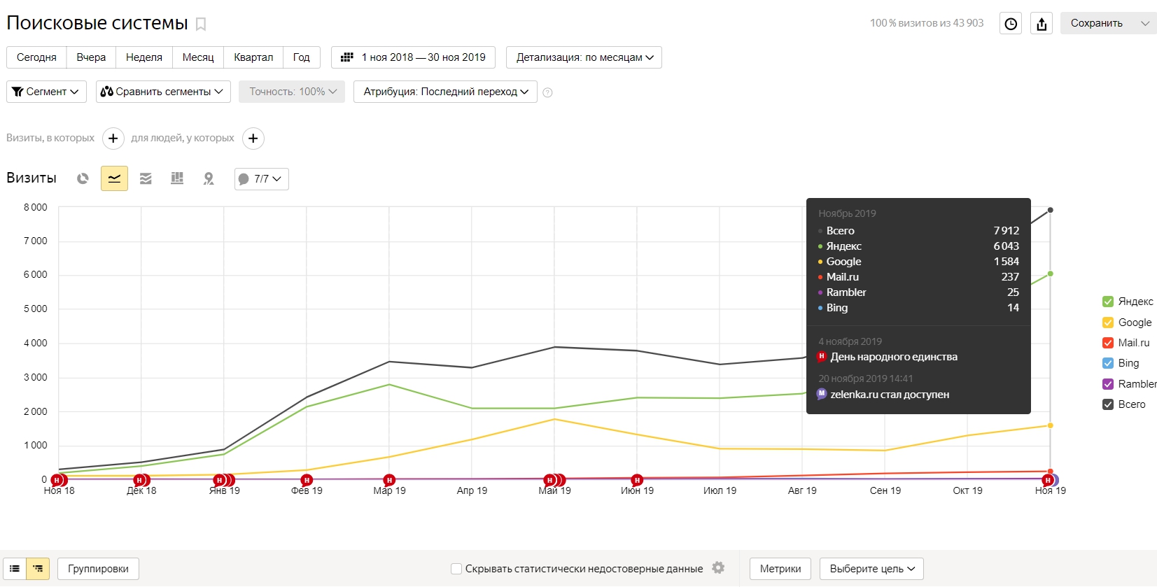Select the Неделя period tab

tap(143, 57)
